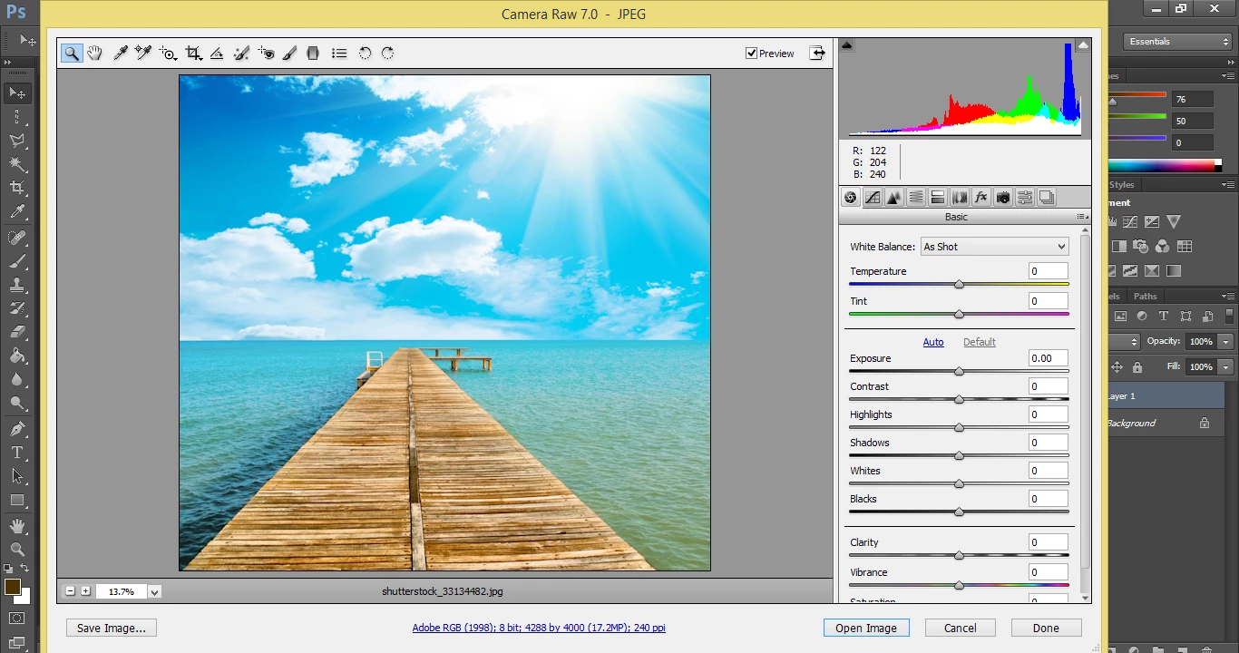Image resolution: width=1239 pixels, height=653 pixels.
Task: Select Photoshop Move tool in left toolbar
Action: (x=16, y=93)
